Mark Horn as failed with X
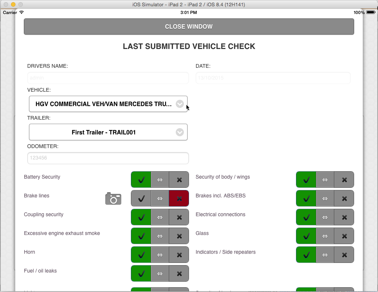The width and height of the screenshot is (378, 292). pos(179,255)
